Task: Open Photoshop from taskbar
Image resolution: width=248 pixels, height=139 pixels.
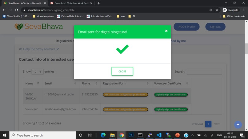Action: (x=131, y=135)
